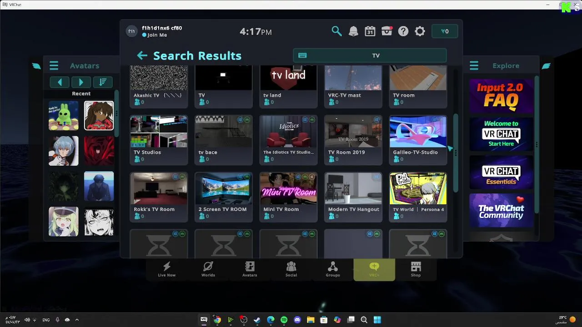
Task: Open the taskbar volume icon
Action: click(27, 320)
